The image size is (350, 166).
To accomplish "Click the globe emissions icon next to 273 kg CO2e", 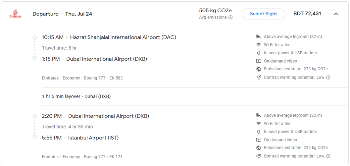I will coord(259,69).
